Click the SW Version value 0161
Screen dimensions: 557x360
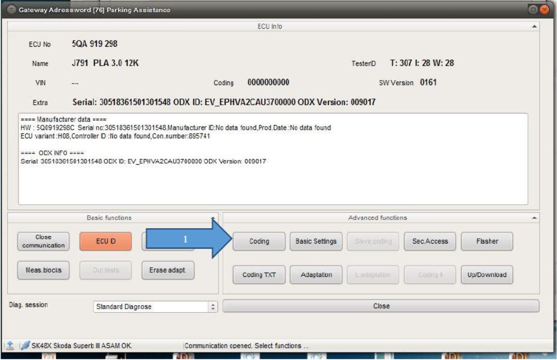[428, 83]
